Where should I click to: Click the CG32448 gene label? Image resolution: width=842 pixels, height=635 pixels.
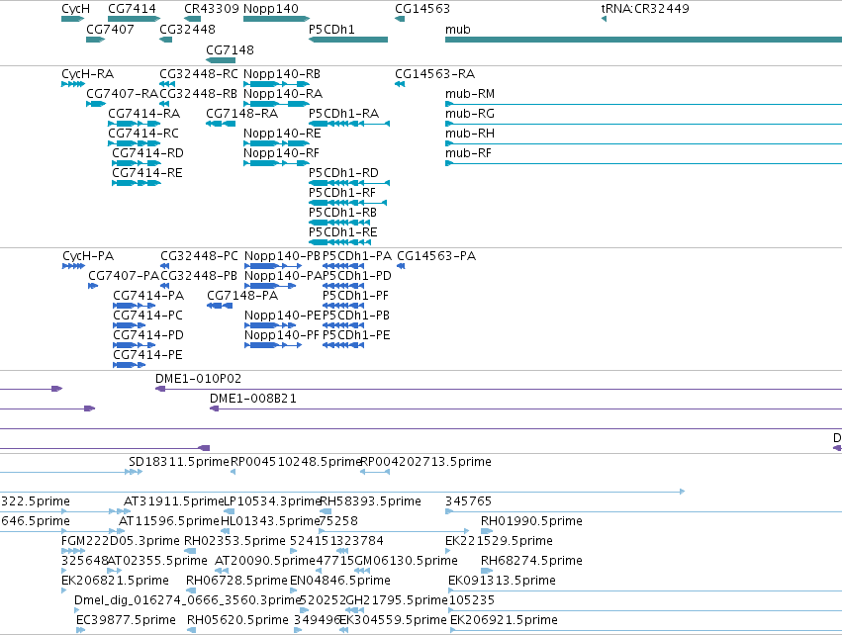[187, 29]
